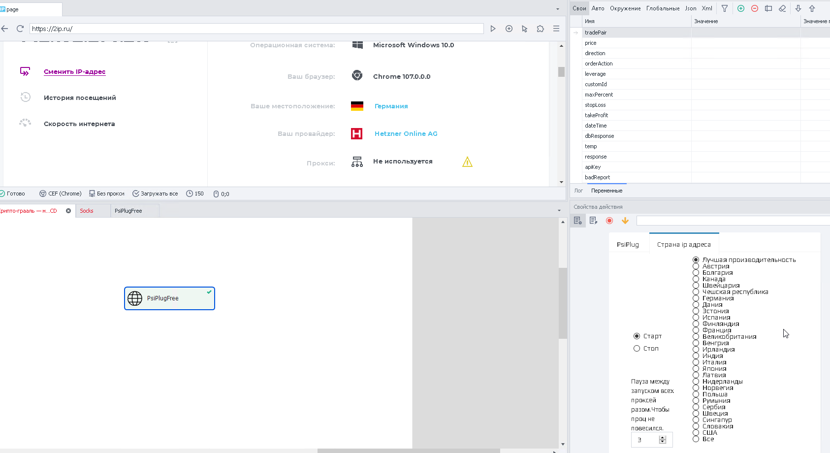Image resolution: width=830 pixels, height=453 pixels.
Task: Close the Крипто-грааль project tab
Action: [x=68, y=211]
